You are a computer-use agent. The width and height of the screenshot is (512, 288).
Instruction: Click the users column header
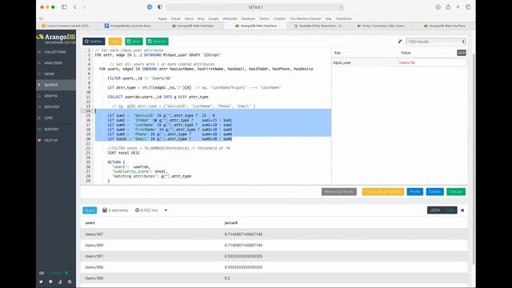pos(90,222)
